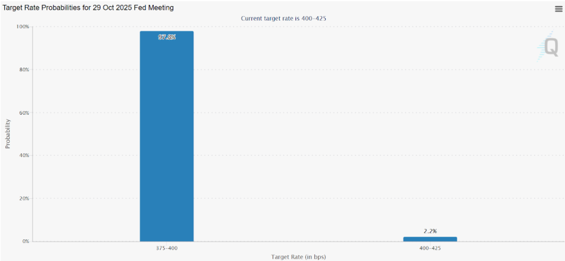Click the 60% y-axis tick label
565x261 pixels.
tap(24, 113)
